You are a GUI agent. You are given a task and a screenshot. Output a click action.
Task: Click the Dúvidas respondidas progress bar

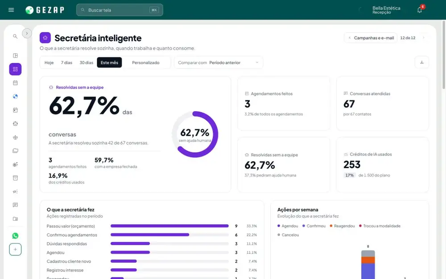click(x=169, y=243)
